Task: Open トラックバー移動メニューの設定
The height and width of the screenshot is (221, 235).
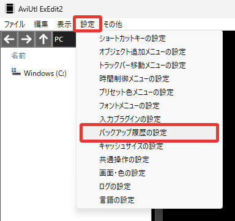Action: [149, 65]
